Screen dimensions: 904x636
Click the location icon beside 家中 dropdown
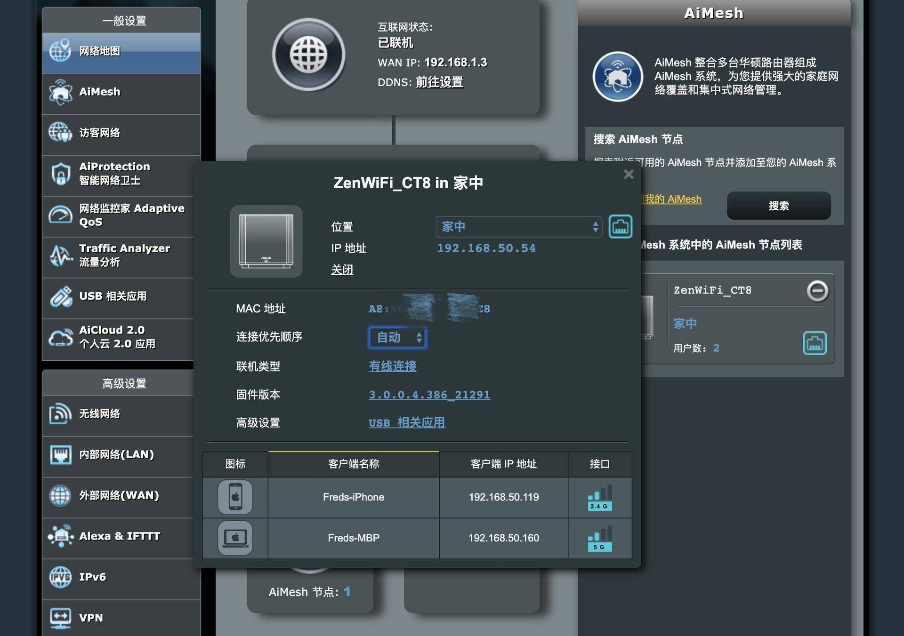620,227
